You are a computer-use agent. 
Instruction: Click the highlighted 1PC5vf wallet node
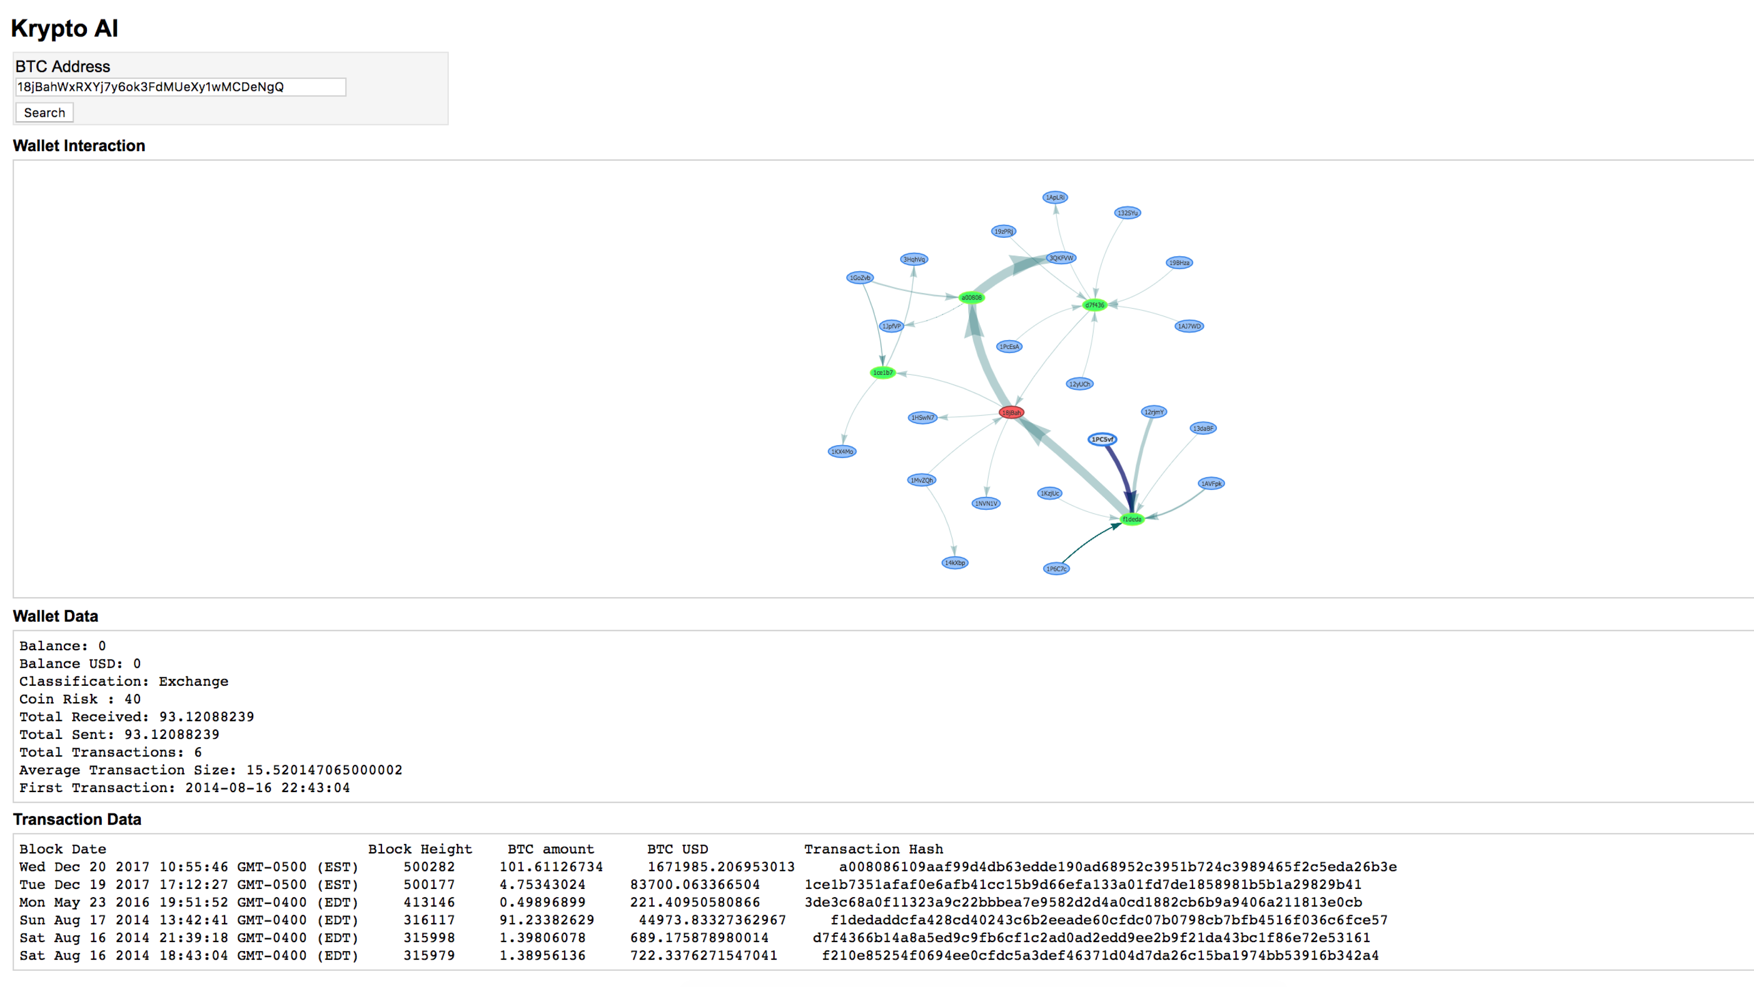[x=1102, y=440]
